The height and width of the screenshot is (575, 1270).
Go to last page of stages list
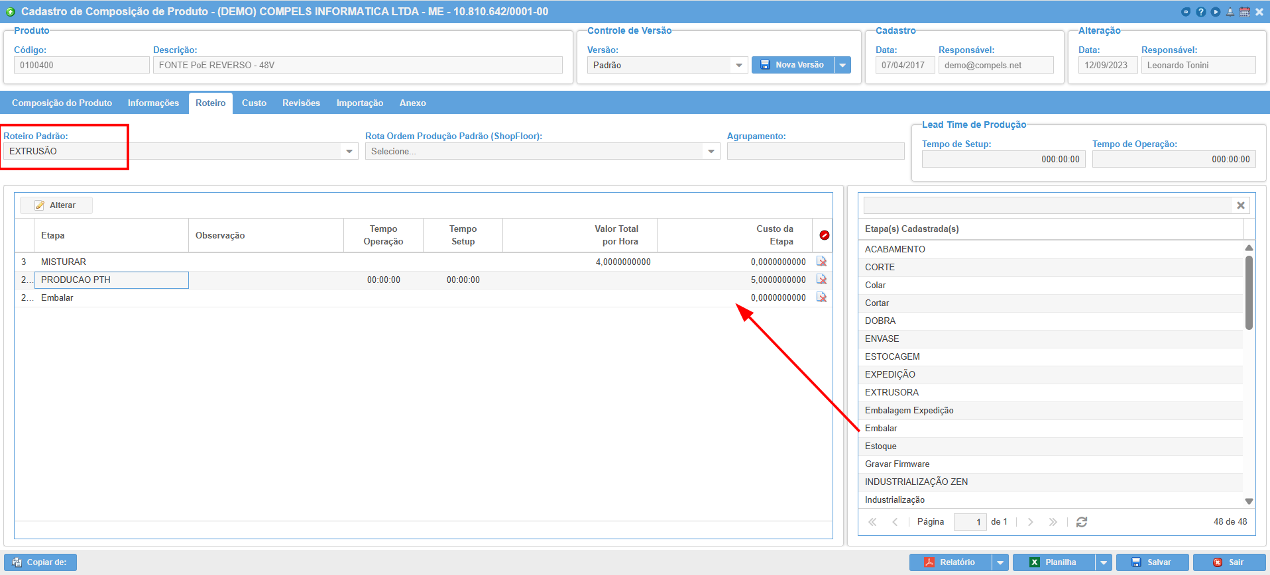pyautogui.click(x=1053, y=522)
